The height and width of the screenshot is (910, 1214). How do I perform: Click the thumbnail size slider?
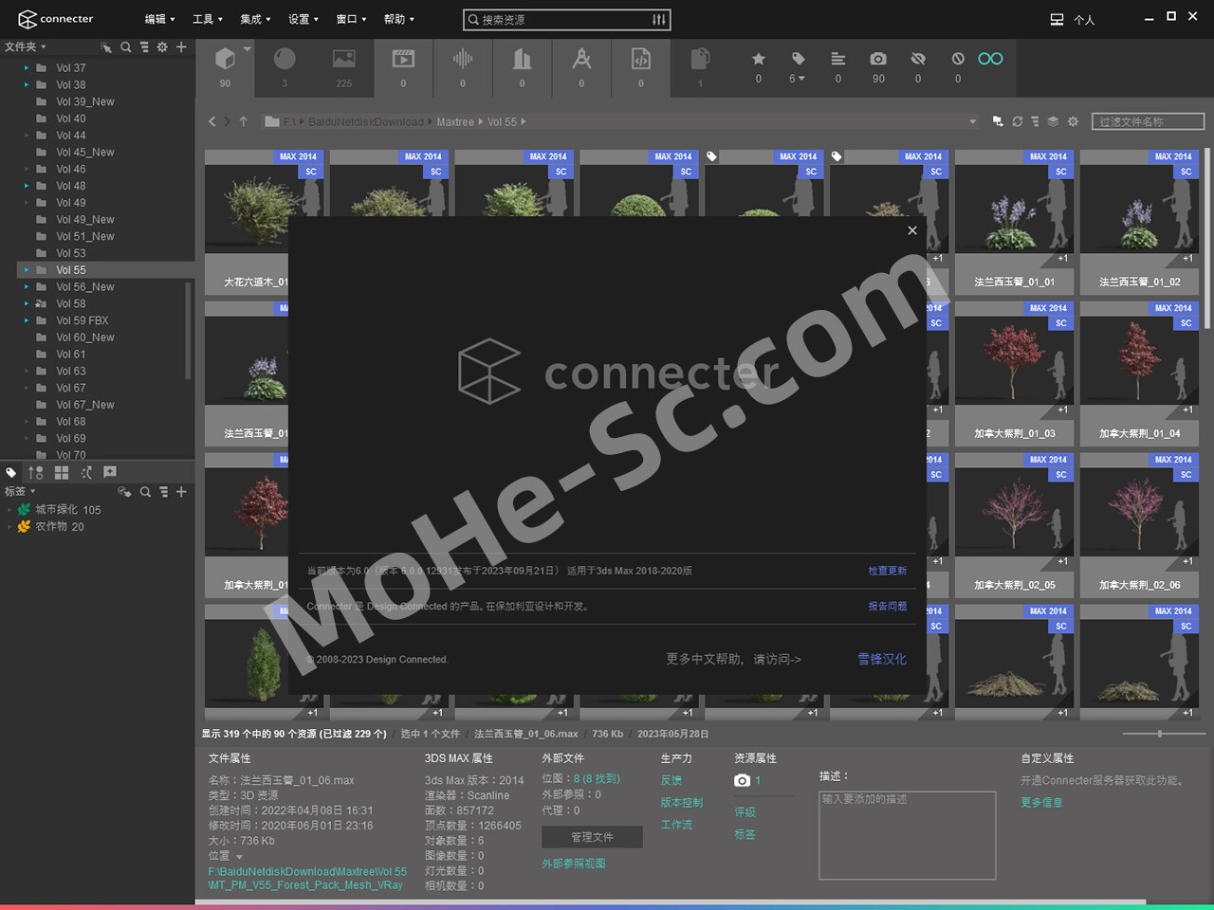1159,734
